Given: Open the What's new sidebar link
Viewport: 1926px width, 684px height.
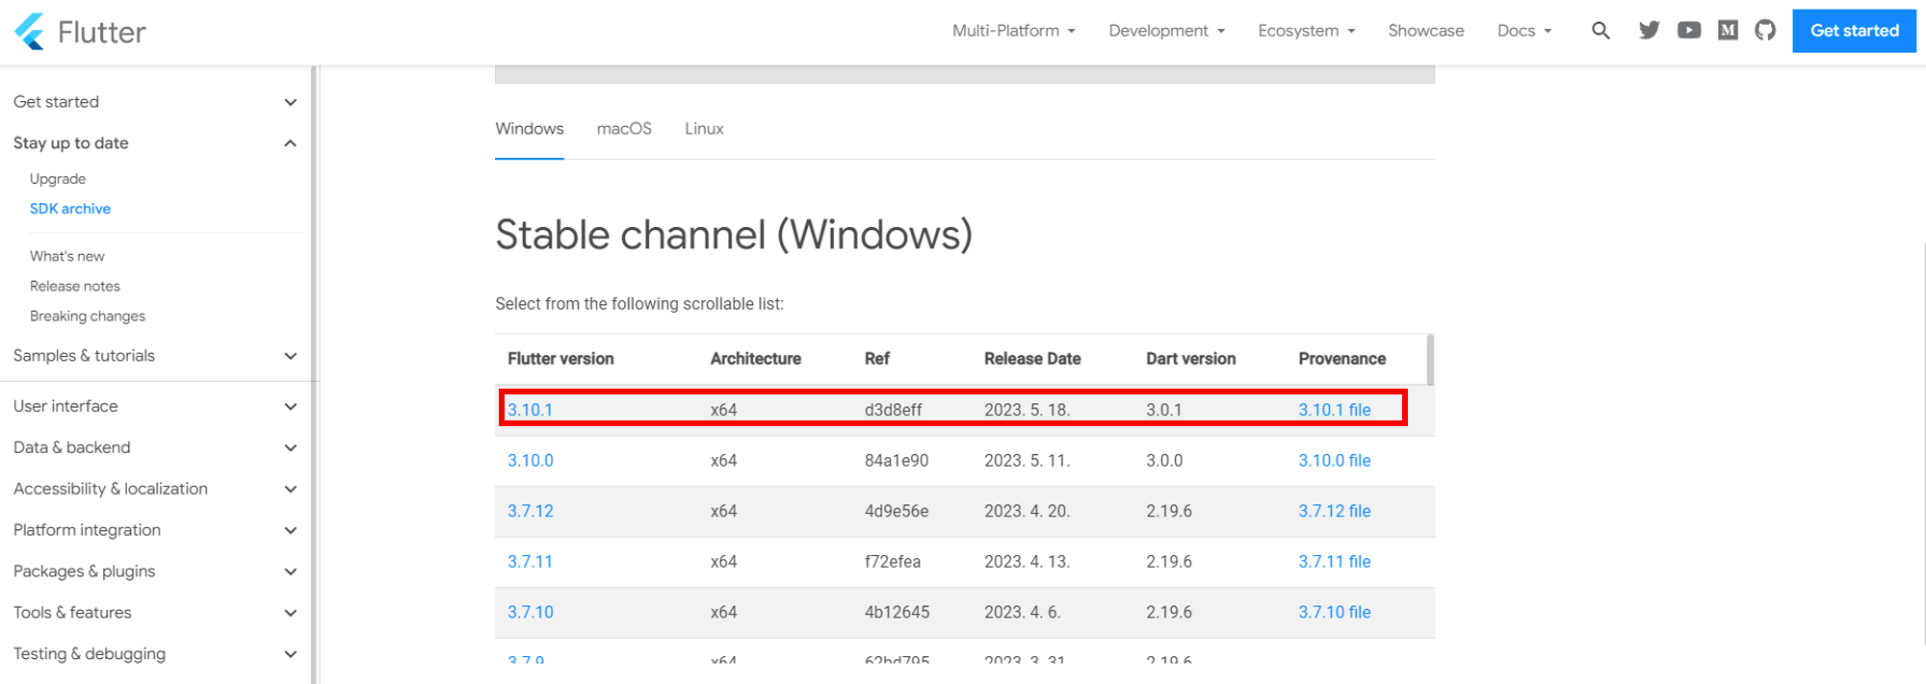Looking at the screenshot, I should click(x=67, y=257).
